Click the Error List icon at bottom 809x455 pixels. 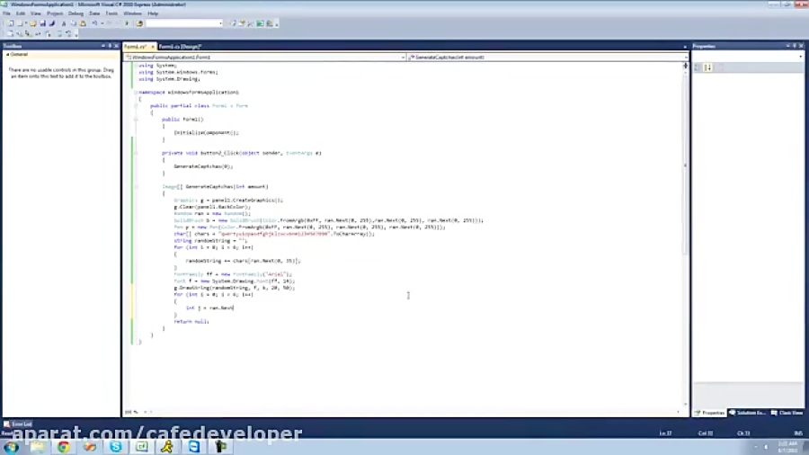point(6,424)
